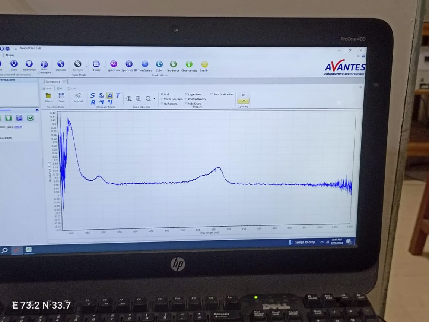429x322 pixels.
Task: Click the auto-configure icon in left panel
Action: 19,118
